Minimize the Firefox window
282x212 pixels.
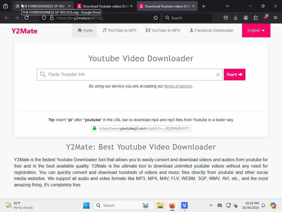(x=250, y=6)
